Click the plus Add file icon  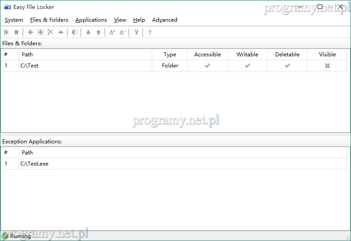[x=30, y=32]
